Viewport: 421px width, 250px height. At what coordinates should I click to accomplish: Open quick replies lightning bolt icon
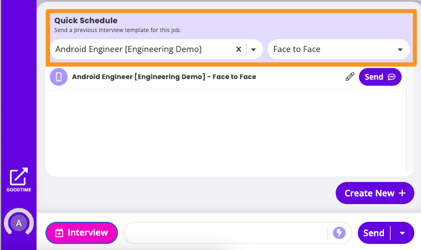point(339,233)
